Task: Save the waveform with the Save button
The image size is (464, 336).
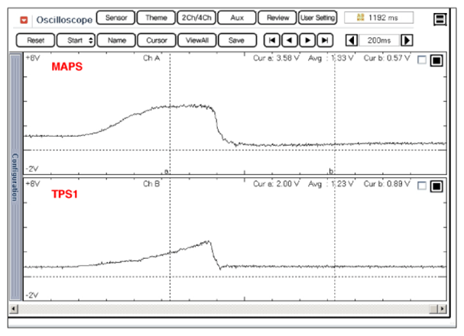Action: pyautogui.click(x=237, y=40)
